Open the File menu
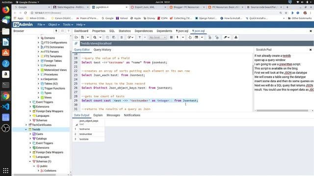 [x=41, y=24]
